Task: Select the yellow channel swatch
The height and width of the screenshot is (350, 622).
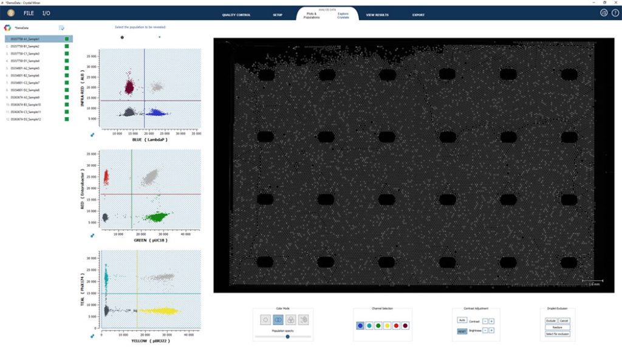Action: click(x=388, y=326)
